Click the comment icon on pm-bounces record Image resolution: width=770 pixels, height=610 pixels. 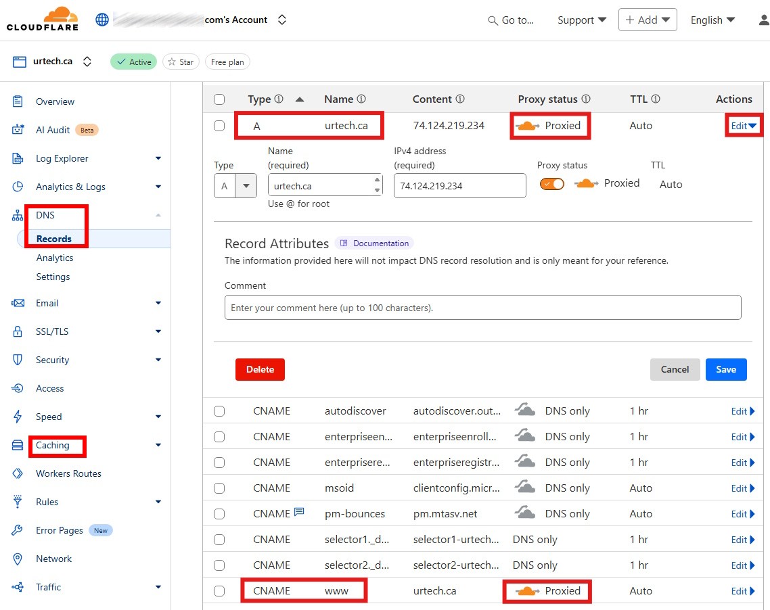pos(299,513)
